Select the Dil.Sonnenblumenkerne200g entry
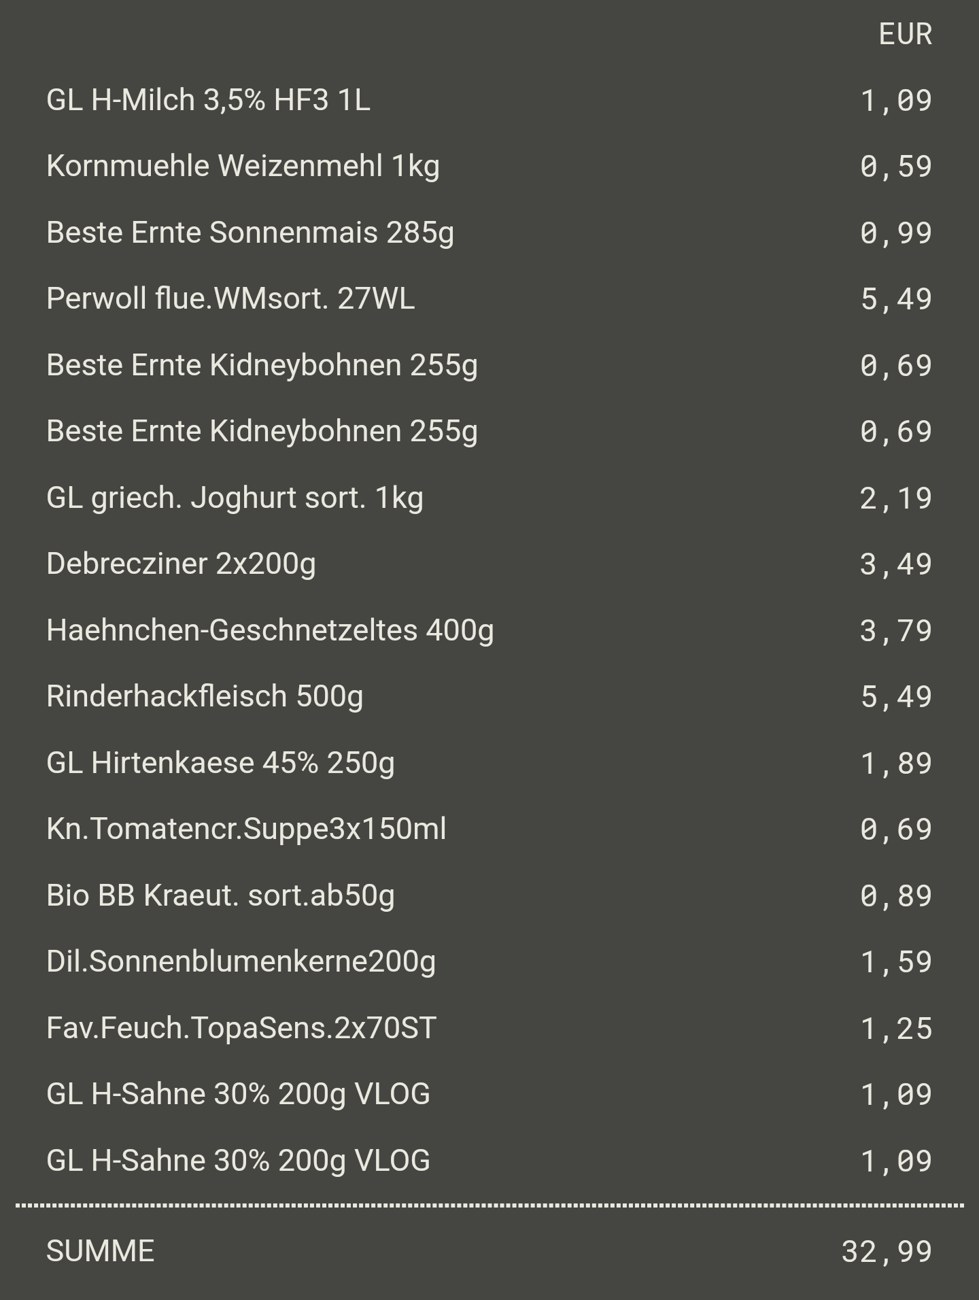979x1300 pixels. (x=241, y=962)
